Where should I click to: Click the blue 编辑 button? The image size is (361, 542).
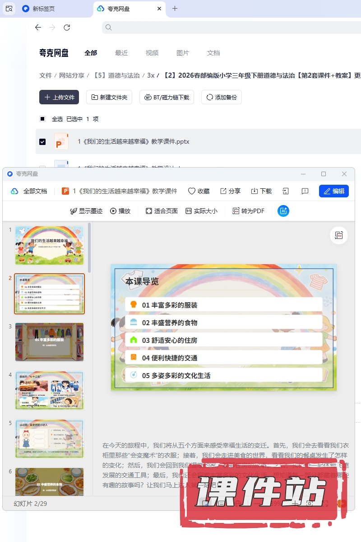click(333, 191)
